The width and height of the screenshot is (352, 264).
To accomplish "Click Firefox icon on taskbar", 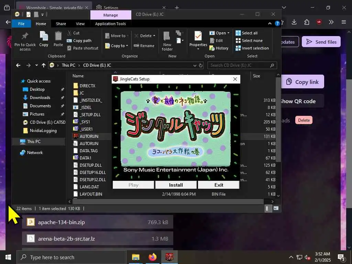I will tap(152, 257).
